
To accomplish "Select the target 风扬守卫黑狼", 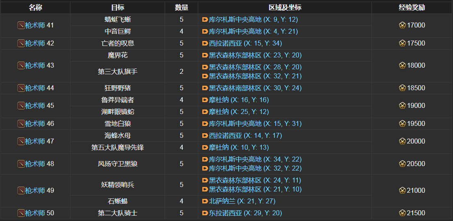I will (118, 164).
